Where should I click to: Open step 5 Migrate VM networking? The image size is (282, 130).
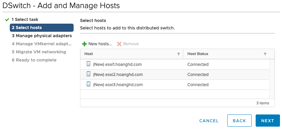coord(39,52)
